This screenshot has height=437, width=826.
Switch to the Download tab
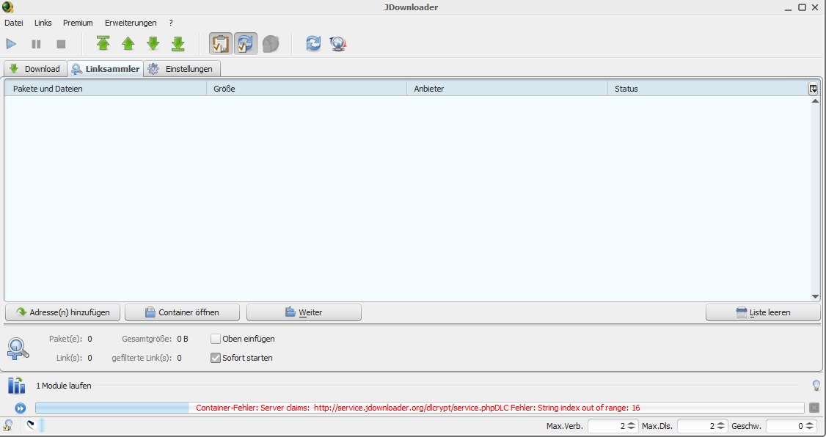(34, 69)
